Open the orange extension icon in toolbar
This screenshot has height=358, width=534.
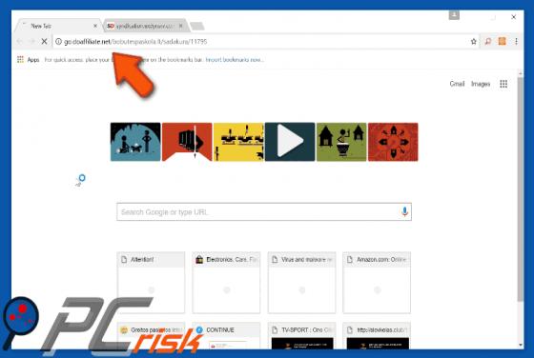(x=502, y=42)
